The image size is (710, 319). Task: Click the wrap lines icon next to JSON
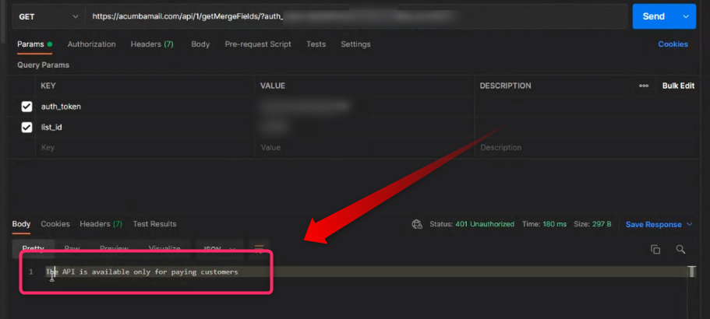[x=260, y=248]
